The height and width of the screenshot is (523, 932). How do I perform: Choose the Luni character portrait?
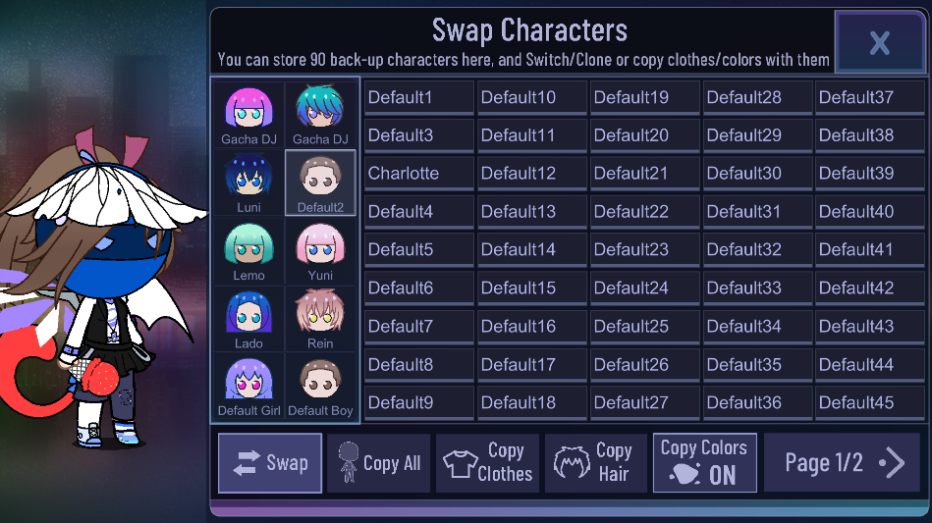(248, 183)
